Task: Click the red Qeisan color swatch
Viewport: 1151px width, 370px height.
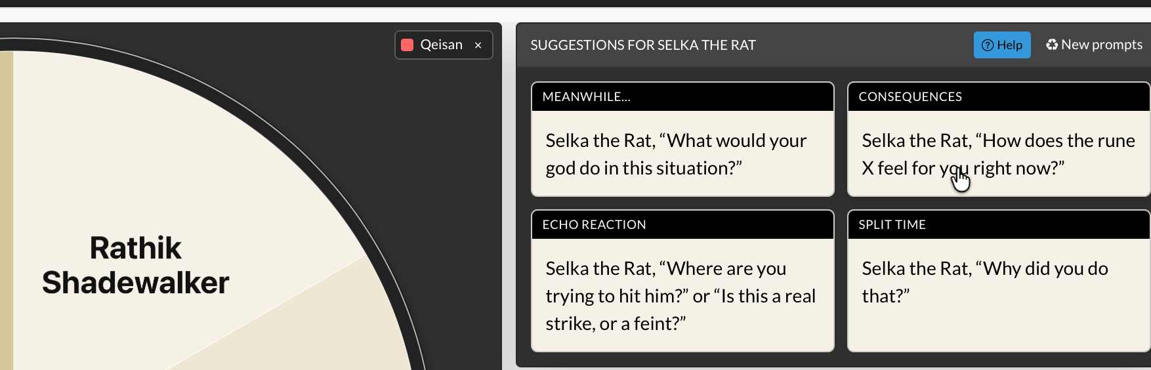Action: coord(407,45)
